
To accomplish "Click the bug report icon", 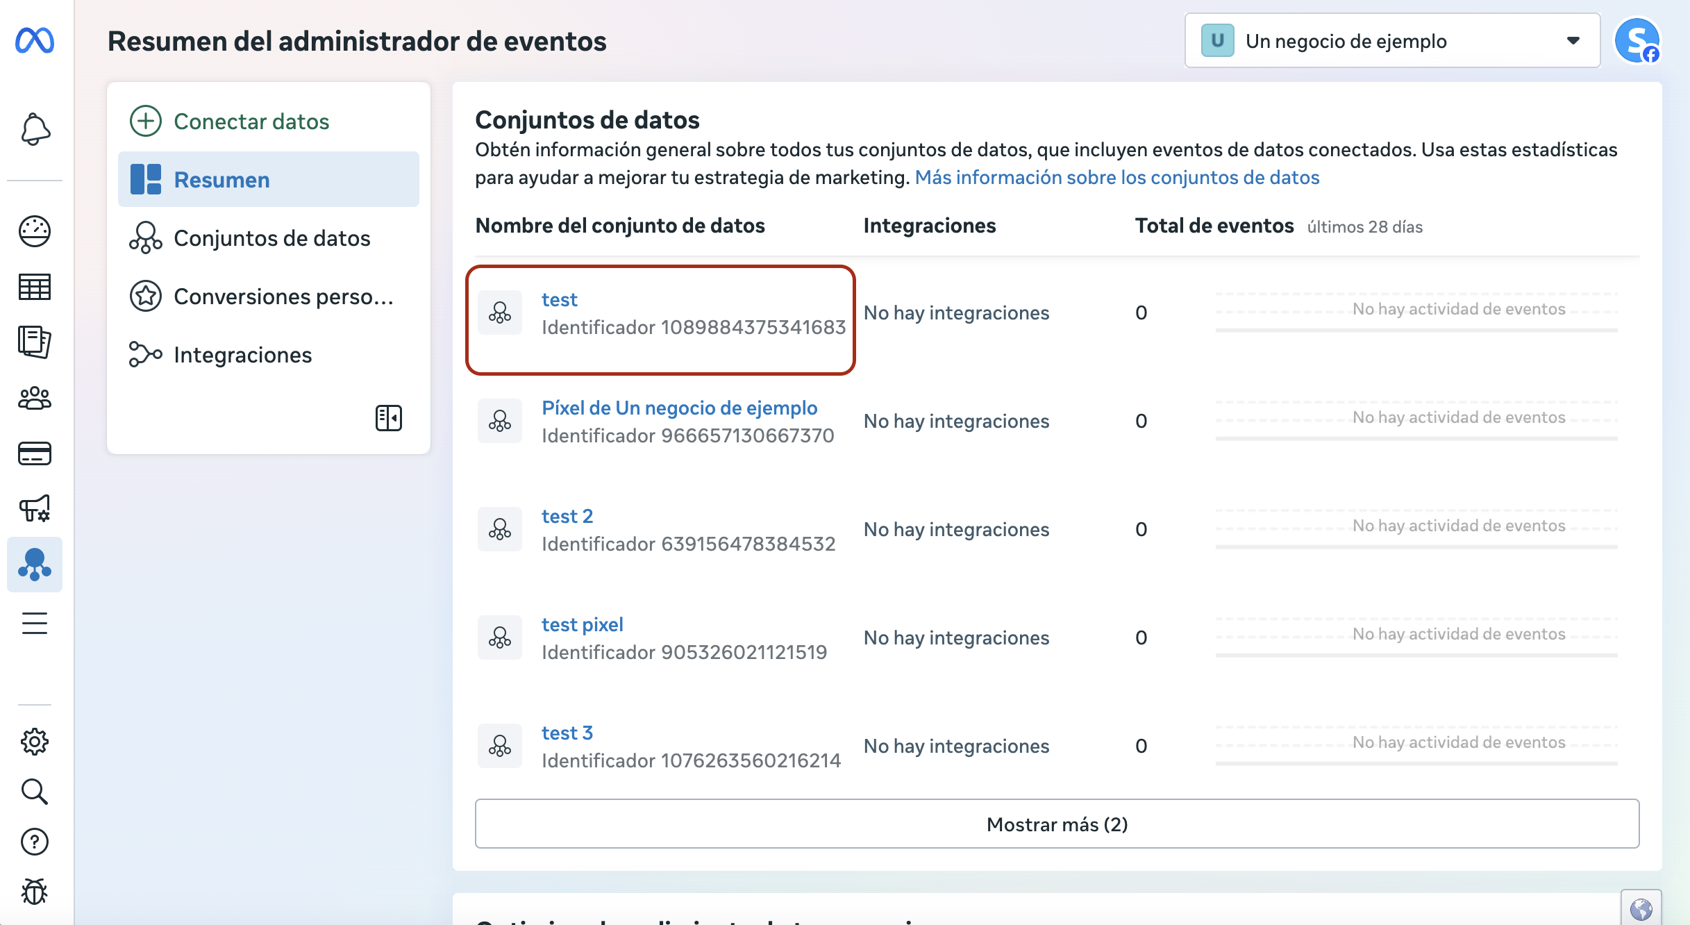I will point(35,892).
